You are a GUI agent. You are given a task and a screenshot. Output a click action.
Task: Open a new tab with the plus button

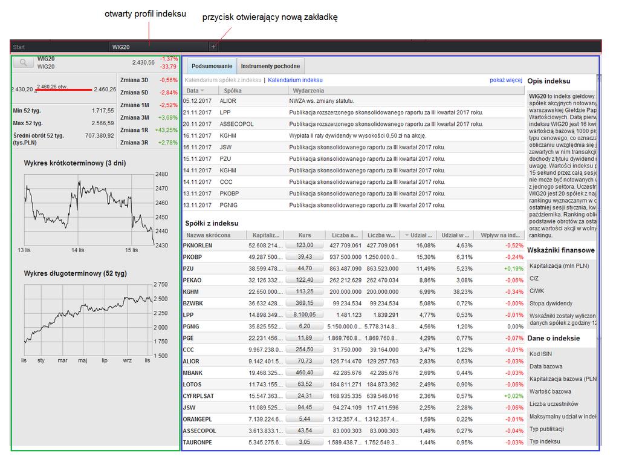tap(213, 47)
